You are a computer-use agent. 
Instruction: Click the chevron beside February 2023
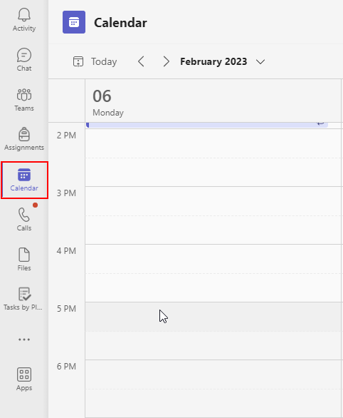coord(260,62)
